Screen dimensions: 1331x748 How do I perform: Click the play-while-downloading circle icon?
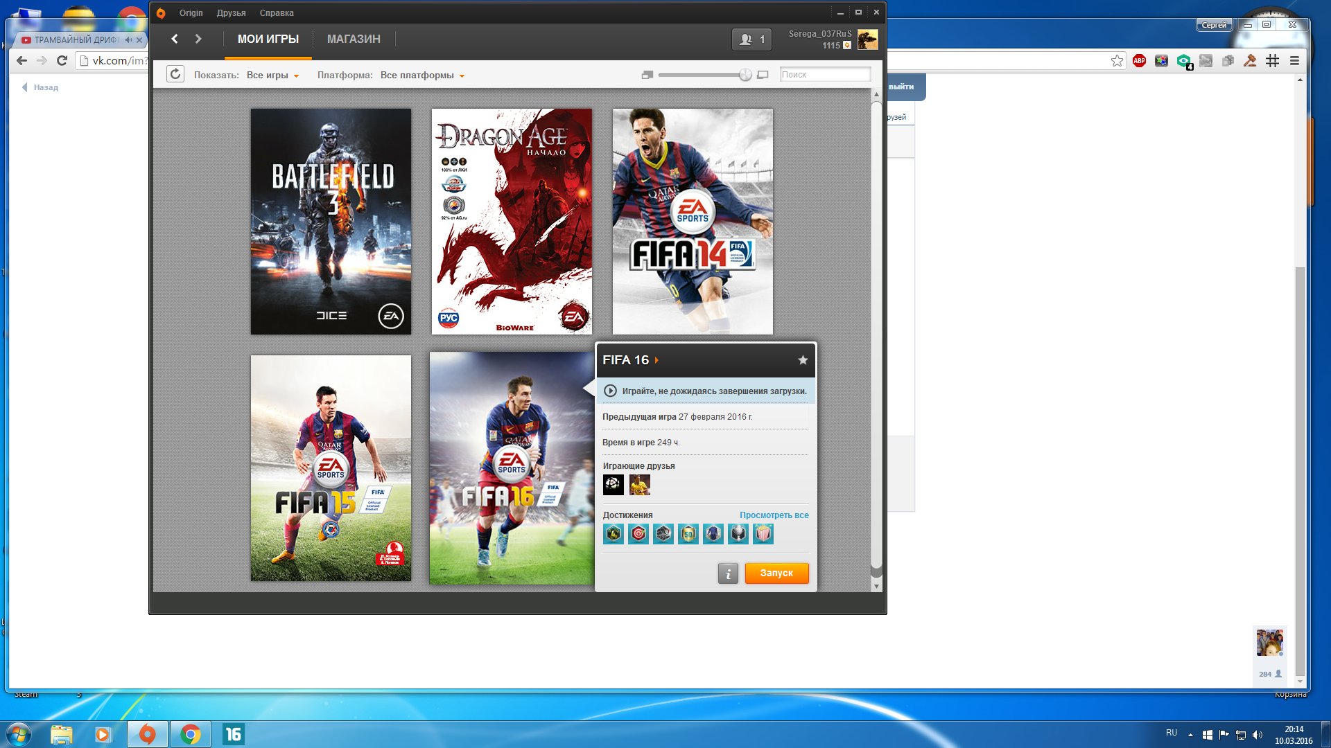point(610,391)
